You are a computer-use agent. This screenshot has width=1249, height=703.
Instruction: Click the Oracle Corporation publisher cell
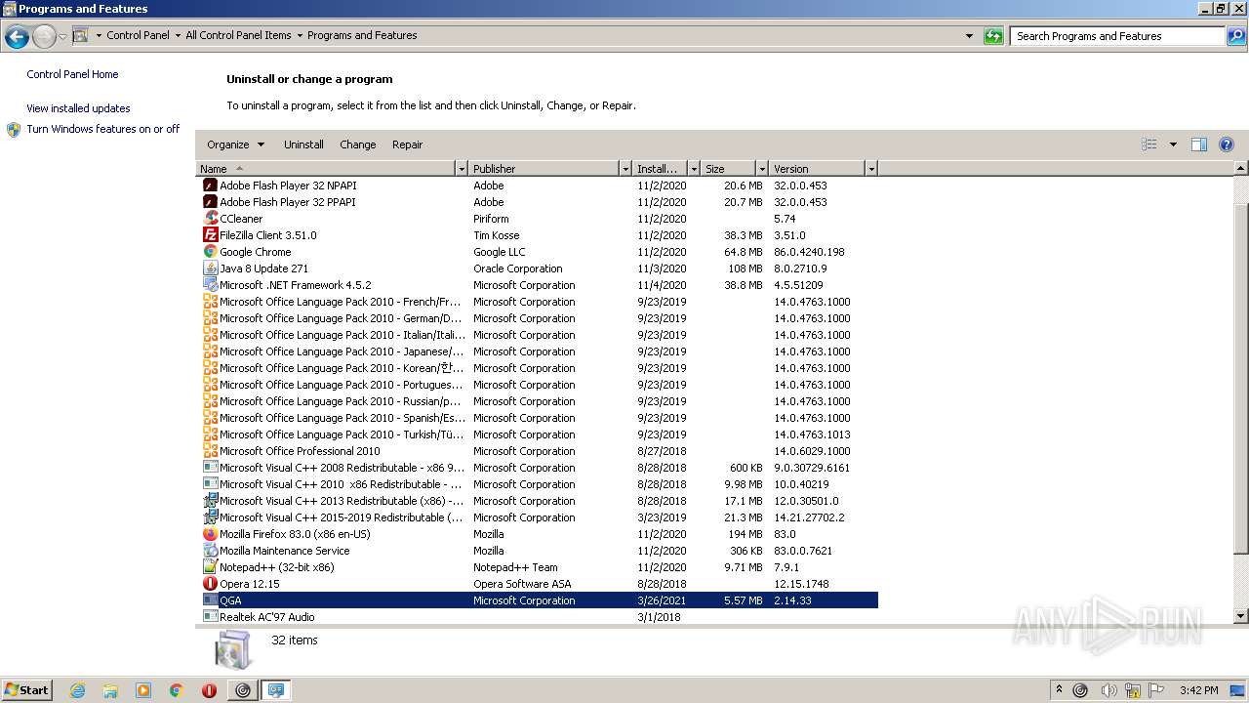517,269
